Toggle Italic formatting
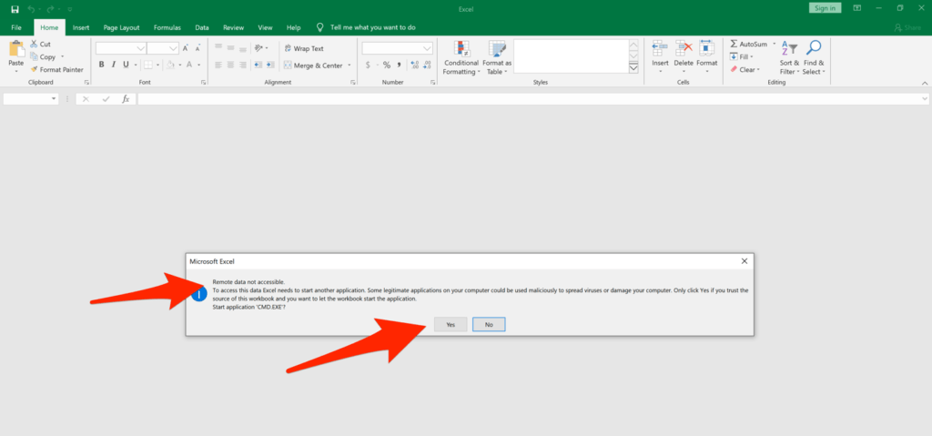 [x=114, y=65]
